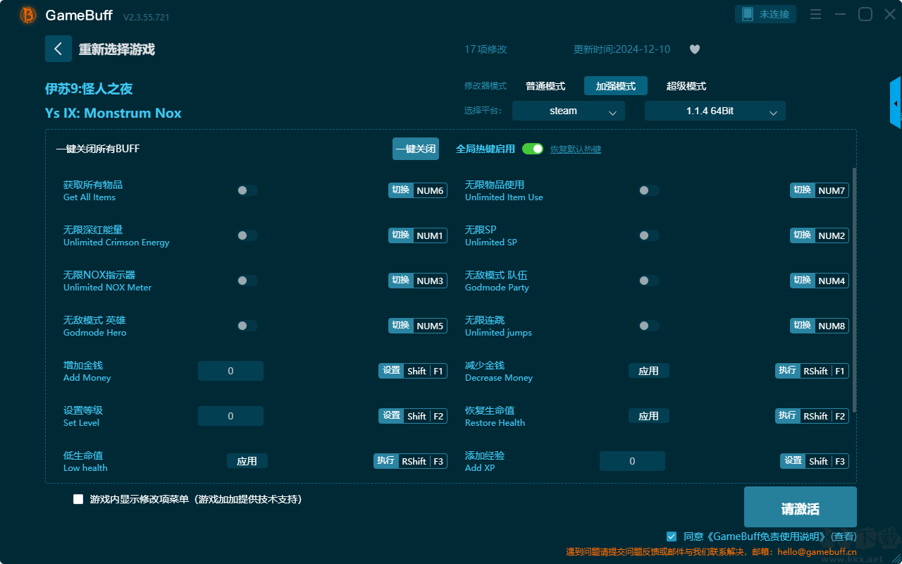Click the Set Level value field

230,416
